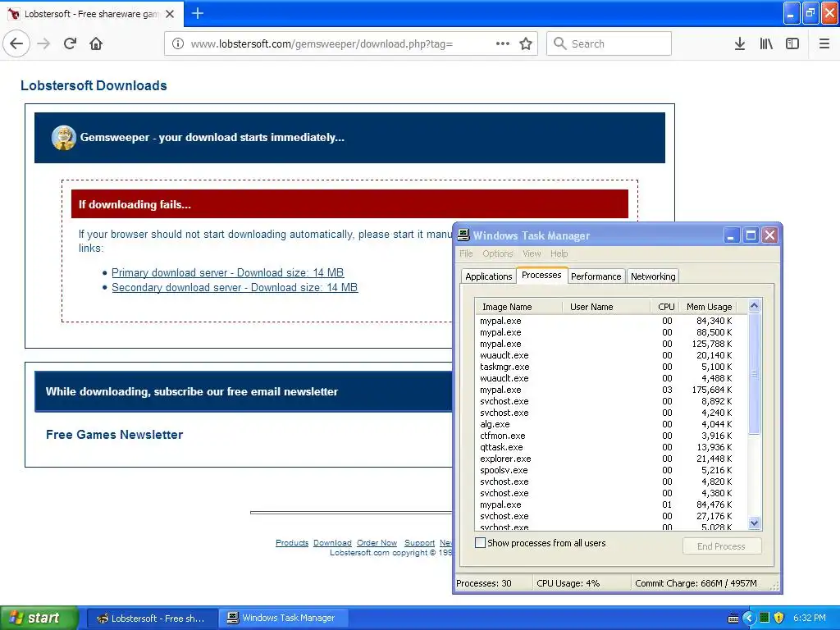Switch to the Processes tab
The height and width of the screenshot is (630, 840).
click(x=541, y=275)
